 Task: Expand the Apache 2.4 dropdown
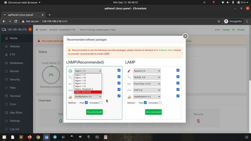coord(147,71)
